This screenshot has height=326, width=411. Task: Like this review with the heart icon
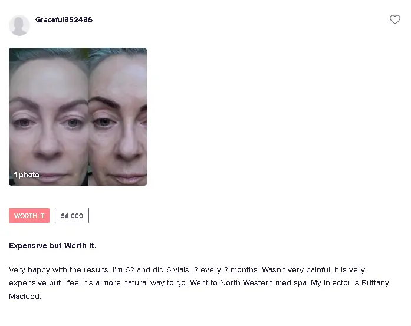tap(394, 19)
